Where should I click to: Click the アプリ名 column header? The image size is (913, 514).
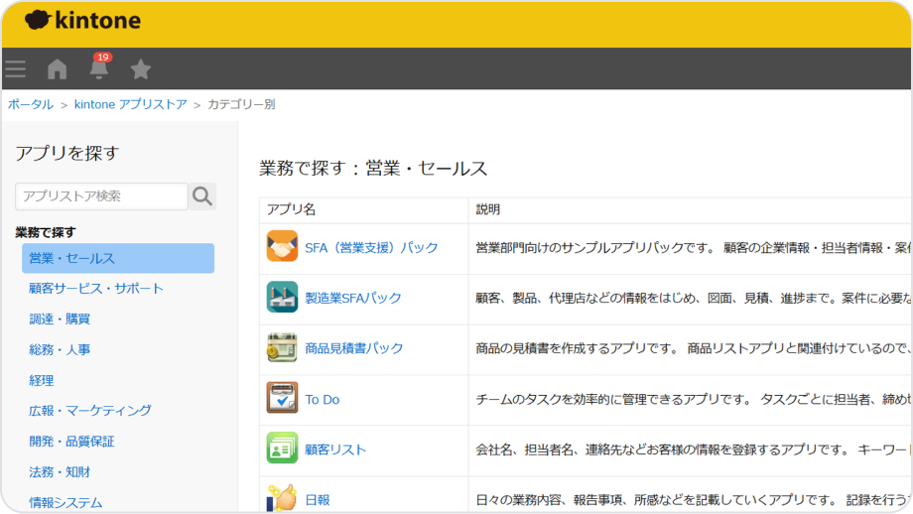(x=291, y=209)
